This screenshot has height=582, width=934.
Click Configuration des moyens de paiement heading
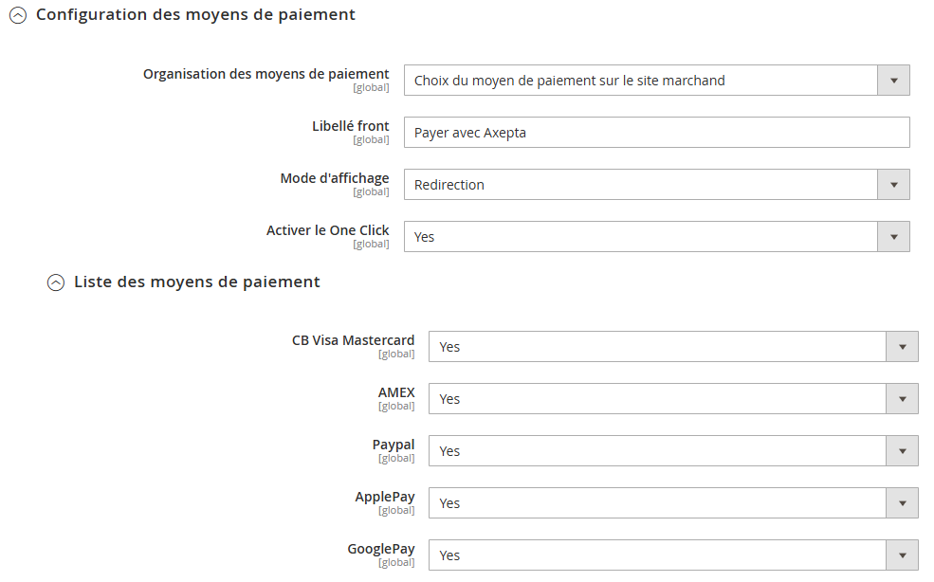click(x=195, y=15)
